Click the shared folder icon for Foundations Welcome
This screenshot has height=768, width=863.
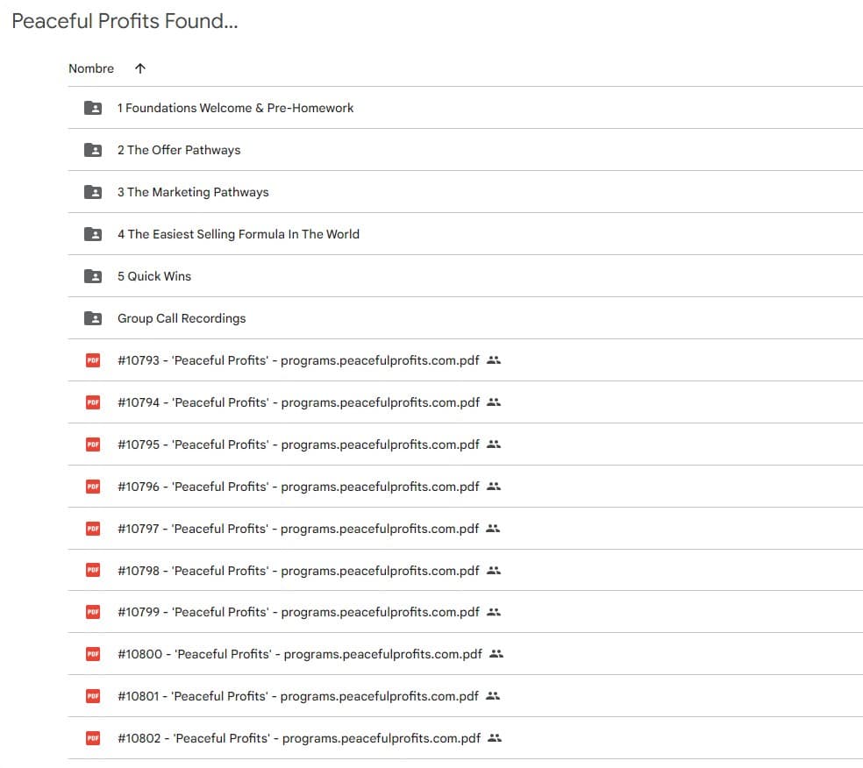point(92,108)
